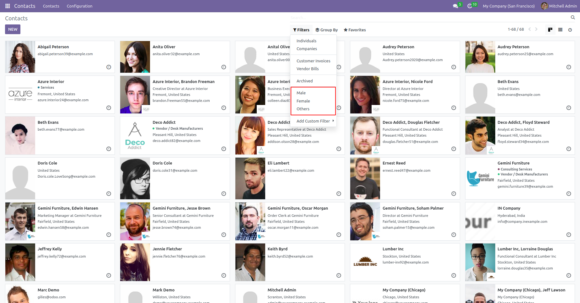Toggle the Companies filter

tap(314, 49)
